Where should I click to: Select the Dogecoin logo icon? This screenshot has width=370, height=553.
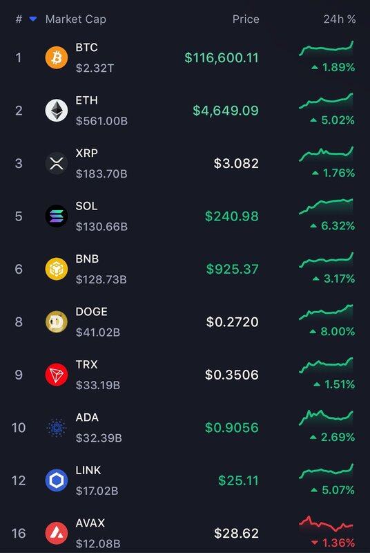57,321
